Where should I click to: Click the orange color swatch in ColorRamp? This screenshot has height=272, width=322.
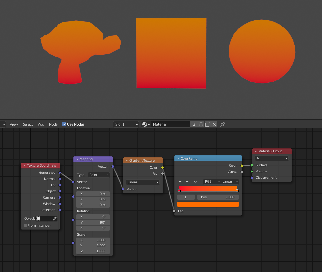click(208, 204)
